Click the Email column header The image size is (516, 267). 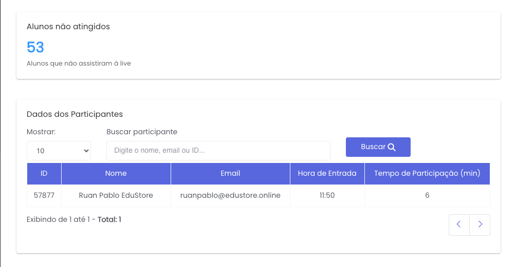coord(230,174)
